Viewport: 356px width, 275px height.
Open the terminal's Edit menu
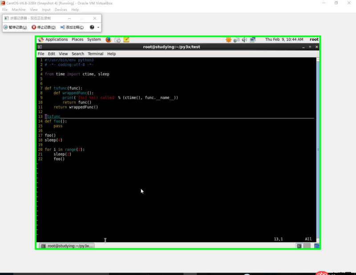tap(52, 54)
